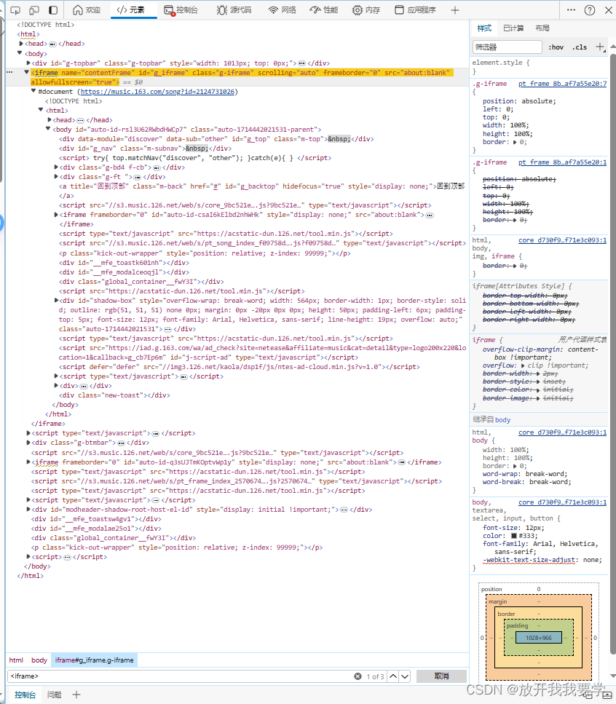The height and width of the screenshot is (704, 616).
Task: Click 继承自 body link
Action: click(503, 420)
